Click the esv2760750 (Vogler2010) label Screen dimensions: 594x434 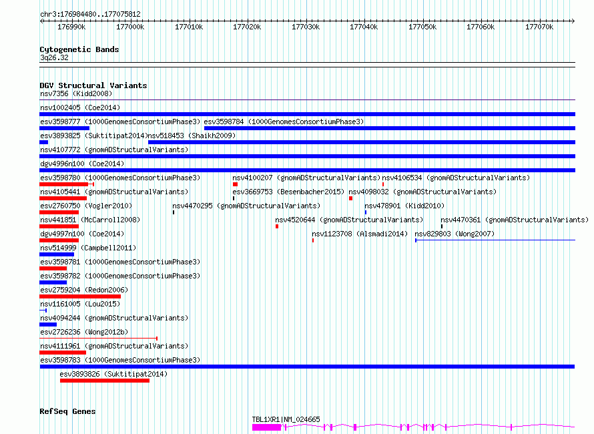[x=86, y=206]
